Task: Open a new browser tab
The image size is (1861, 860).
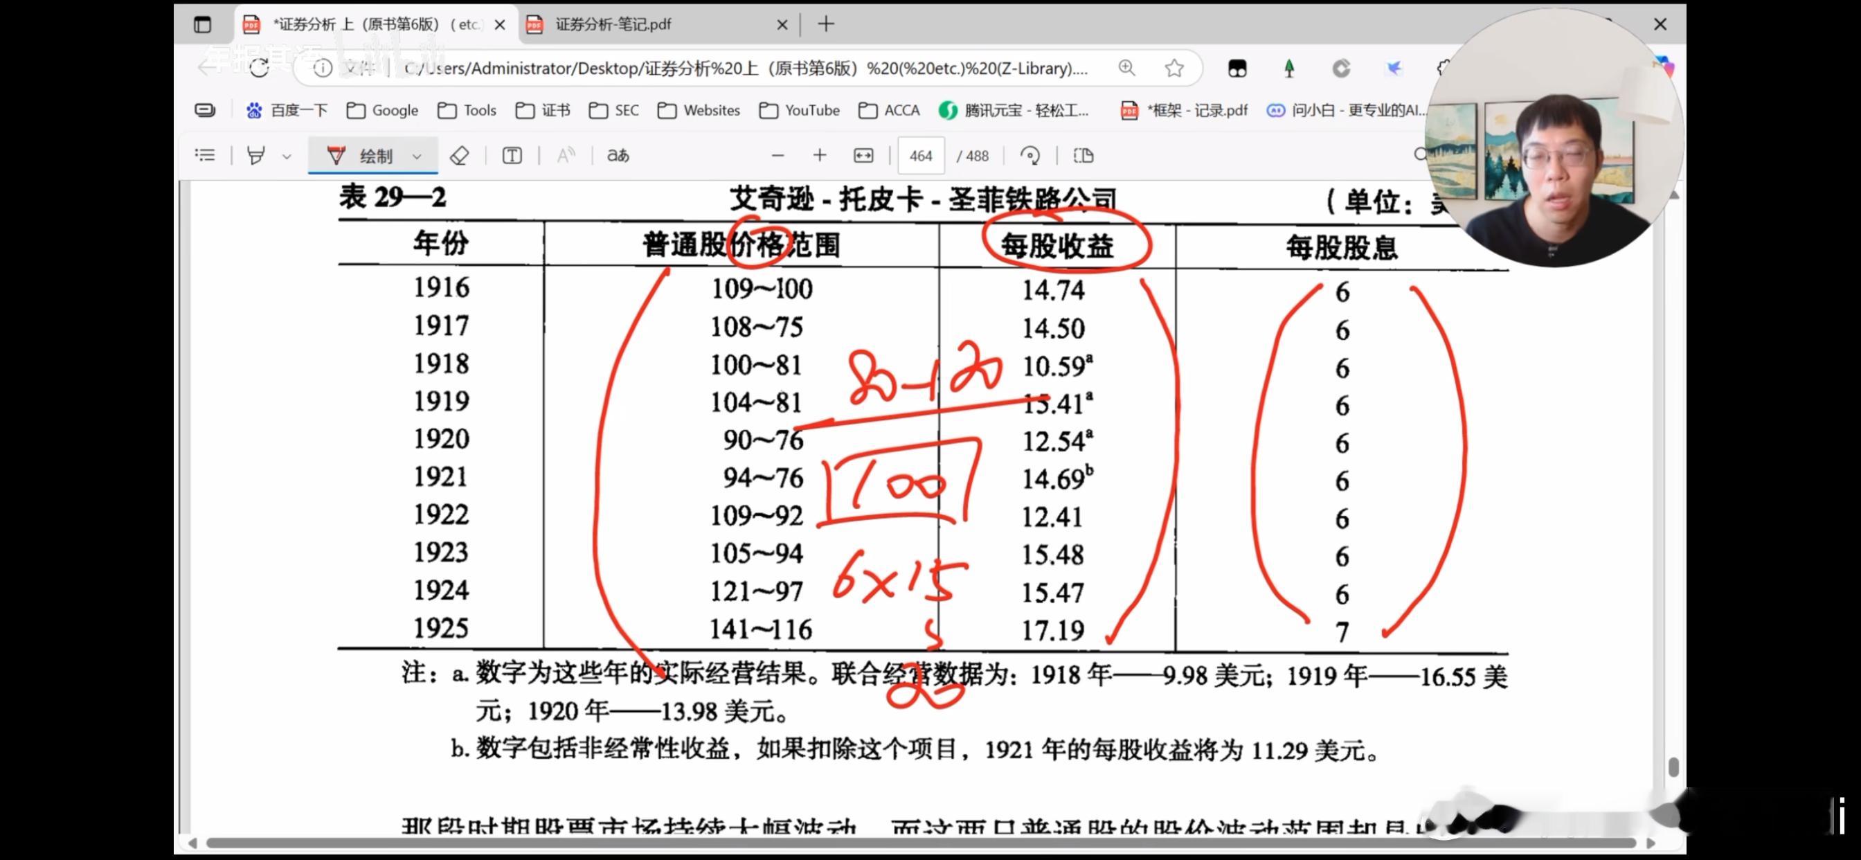Action: coord(827,24)
